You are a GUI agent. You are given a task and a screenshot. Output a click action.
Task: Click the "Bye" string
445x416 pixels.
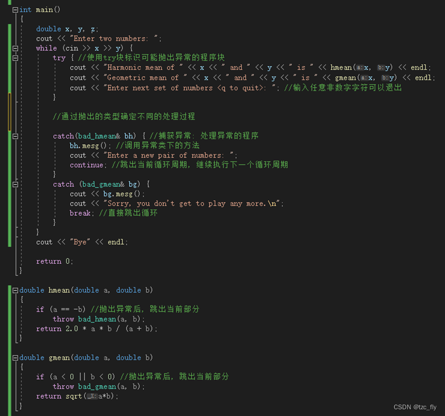click(x=80, y=242)
